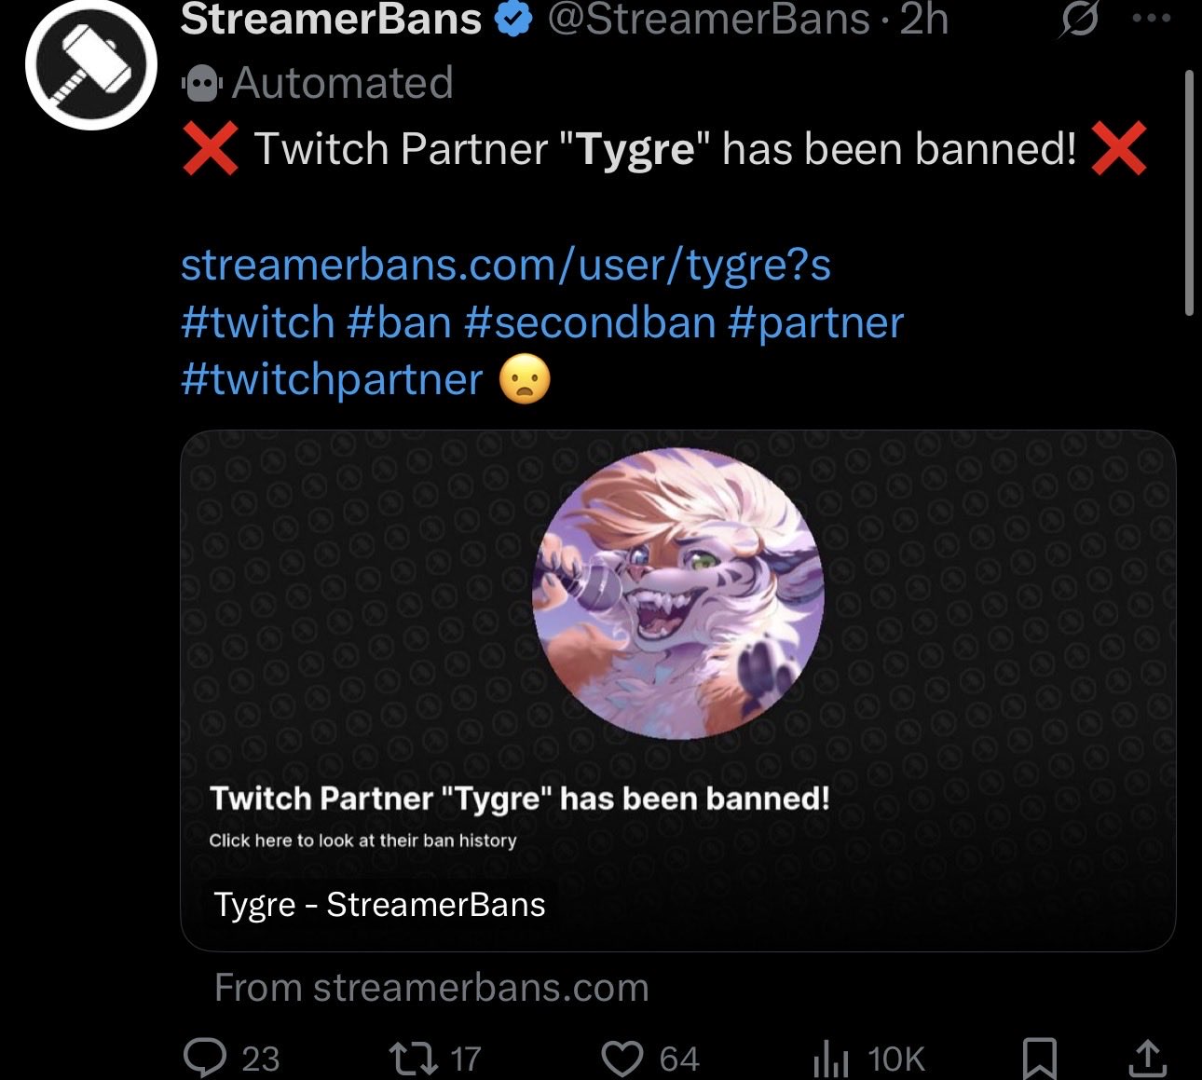The image size is (1202, 1080).
Task: Open the share menu icon
Action: pyautogui.click(x=1147, y=1058)
